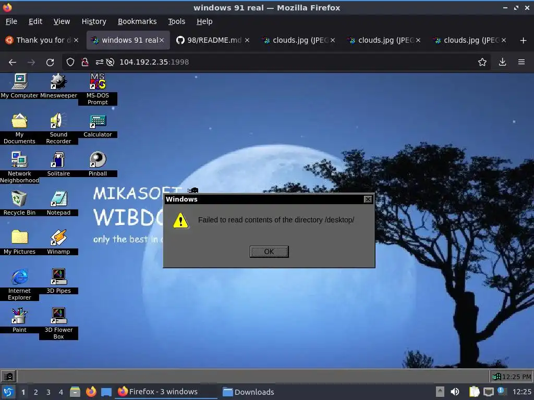Launch Firefox from the panel launcher

pos(91,392)
